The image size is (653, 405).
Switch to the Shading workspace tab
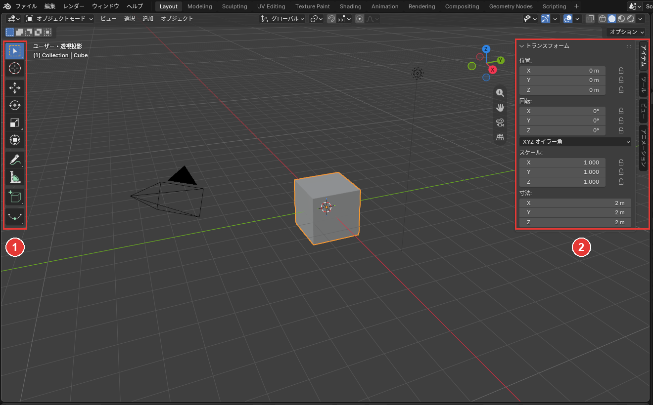(x=350, y=6)
